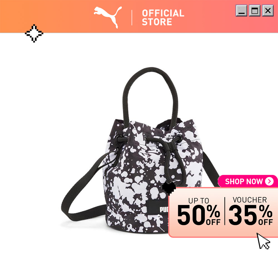Image resolution: width=278 pixels, height=278 pixels.
Task: Click the pixelated mouse cursor arrow graphic
Action: coord(263,241)
